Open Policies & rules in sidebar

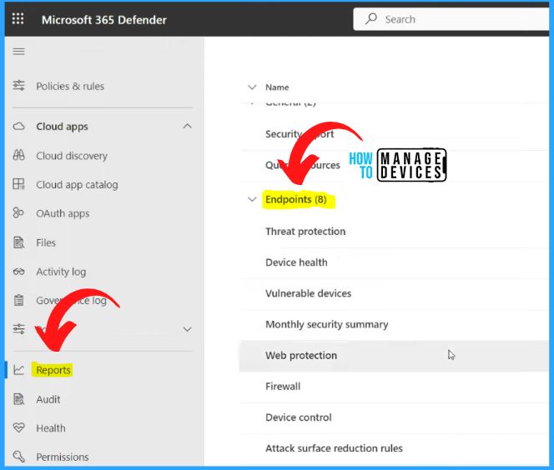pos(70,86)
